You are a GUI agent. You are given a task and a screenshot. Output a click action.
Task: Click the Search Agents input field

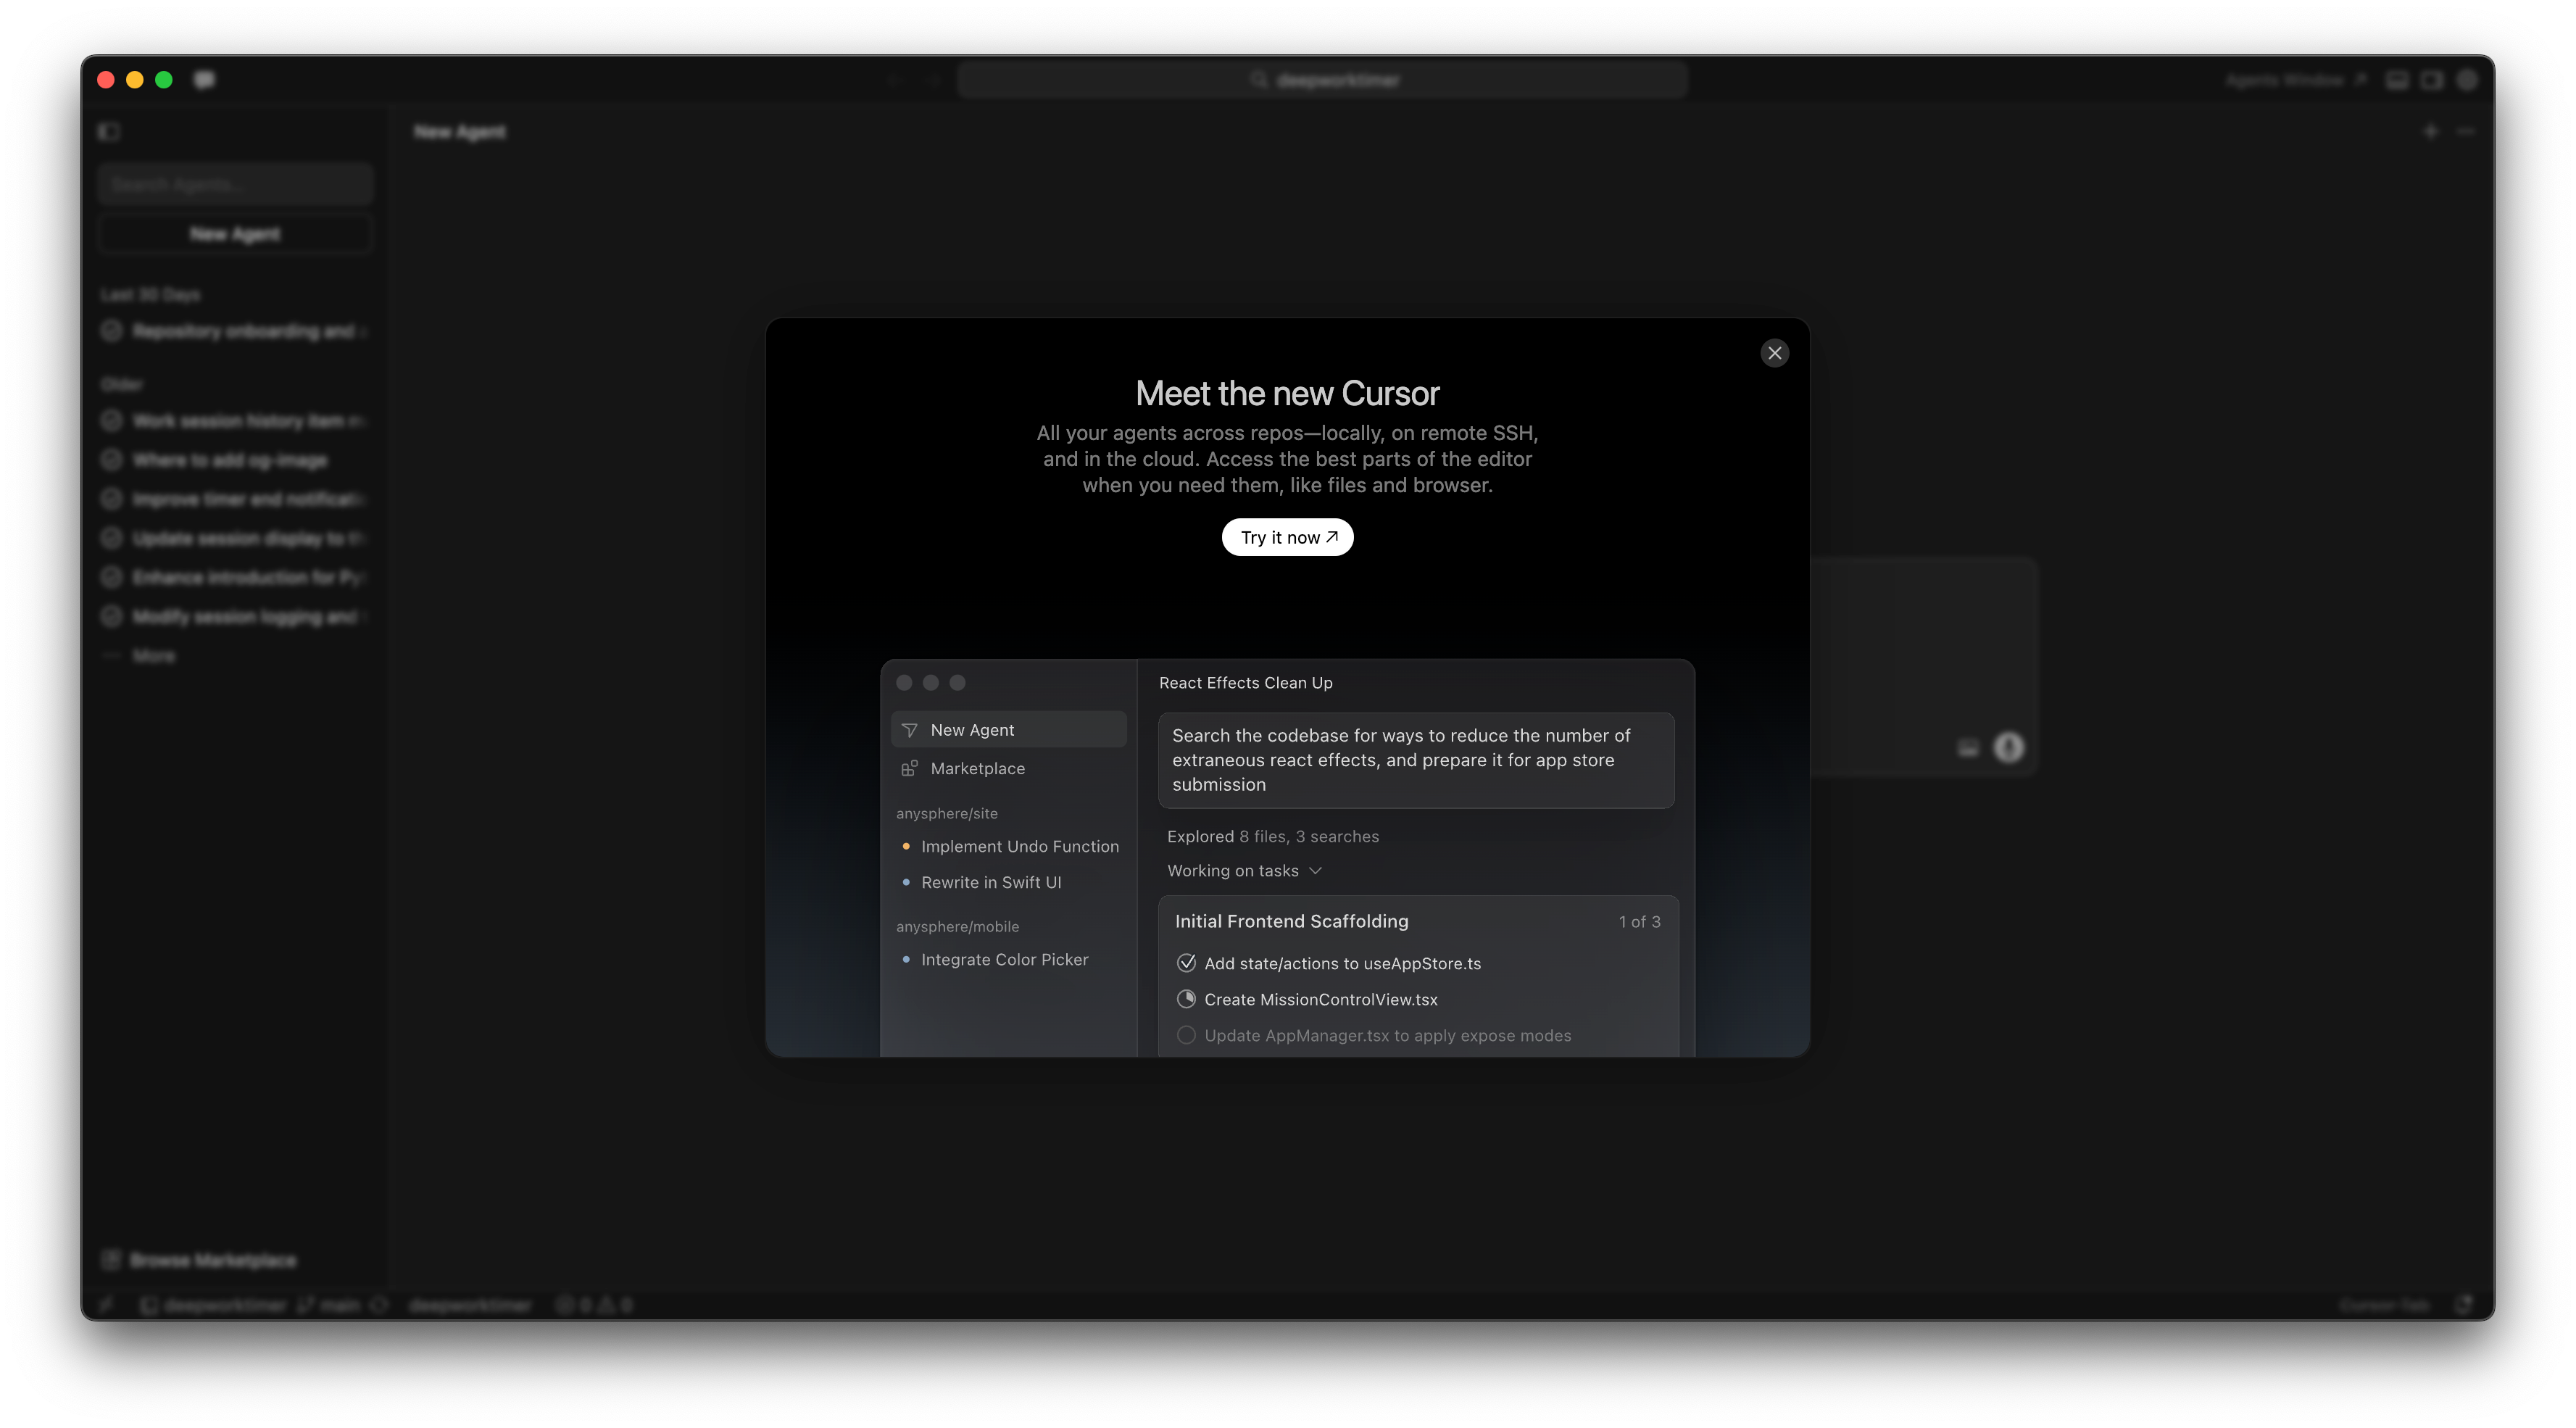(x=235, y=185)
